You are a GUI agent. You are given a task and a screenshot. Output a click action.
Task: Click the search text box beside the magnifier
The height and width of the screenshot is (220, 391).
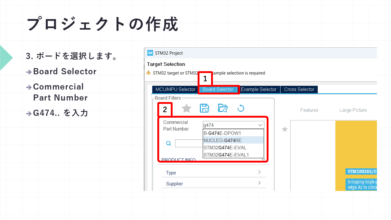[189, 143]
